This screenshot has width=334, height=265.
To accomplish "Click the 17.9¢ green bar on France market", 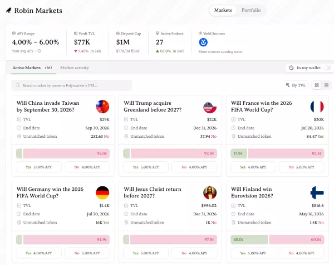I will click(239, 153).
